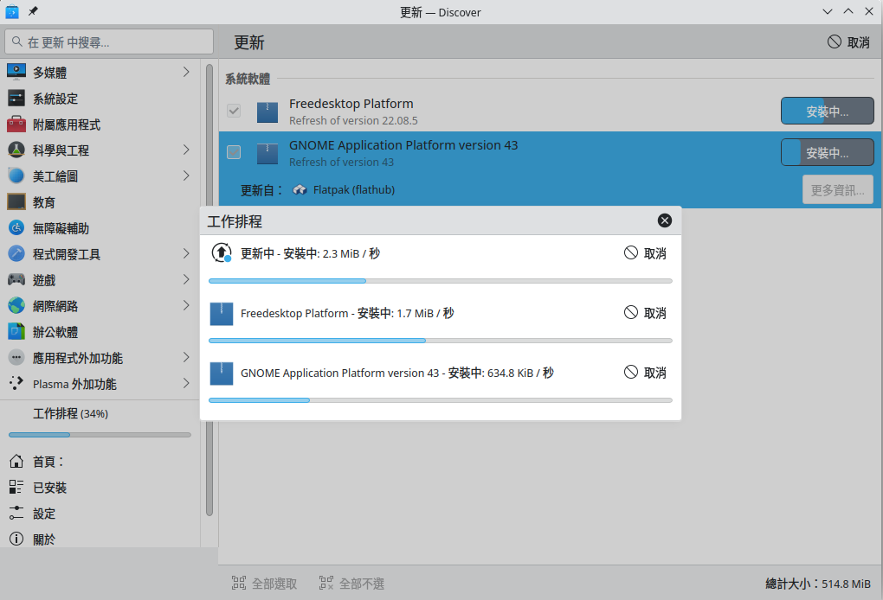This screenshot has width=883, height=600.
Task: Open the 多媒體 category icon
Action: click(16, 72)
